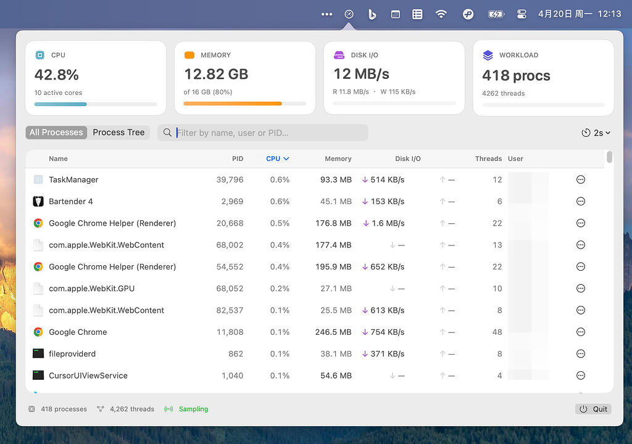Open more options for CursorUIViewService row

(580, 376)
